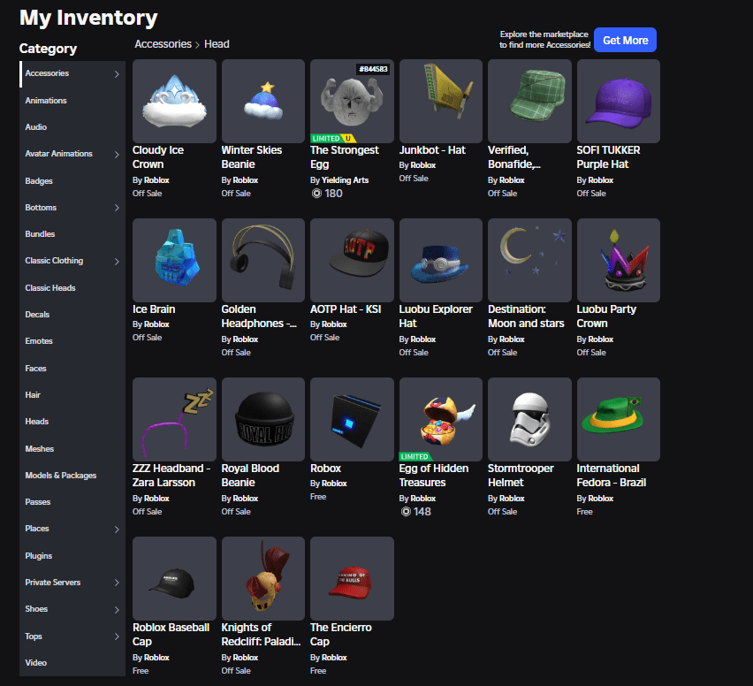
Task: Select The Encierro Cap thumbnail
Action: (x=352, y=578)
